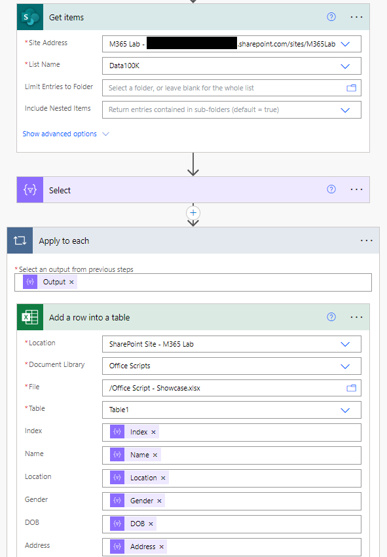Remove the Gender dynamic content token
Image resolution: width=387 pixels, height=557 pixels.
[x=159, y=501]
